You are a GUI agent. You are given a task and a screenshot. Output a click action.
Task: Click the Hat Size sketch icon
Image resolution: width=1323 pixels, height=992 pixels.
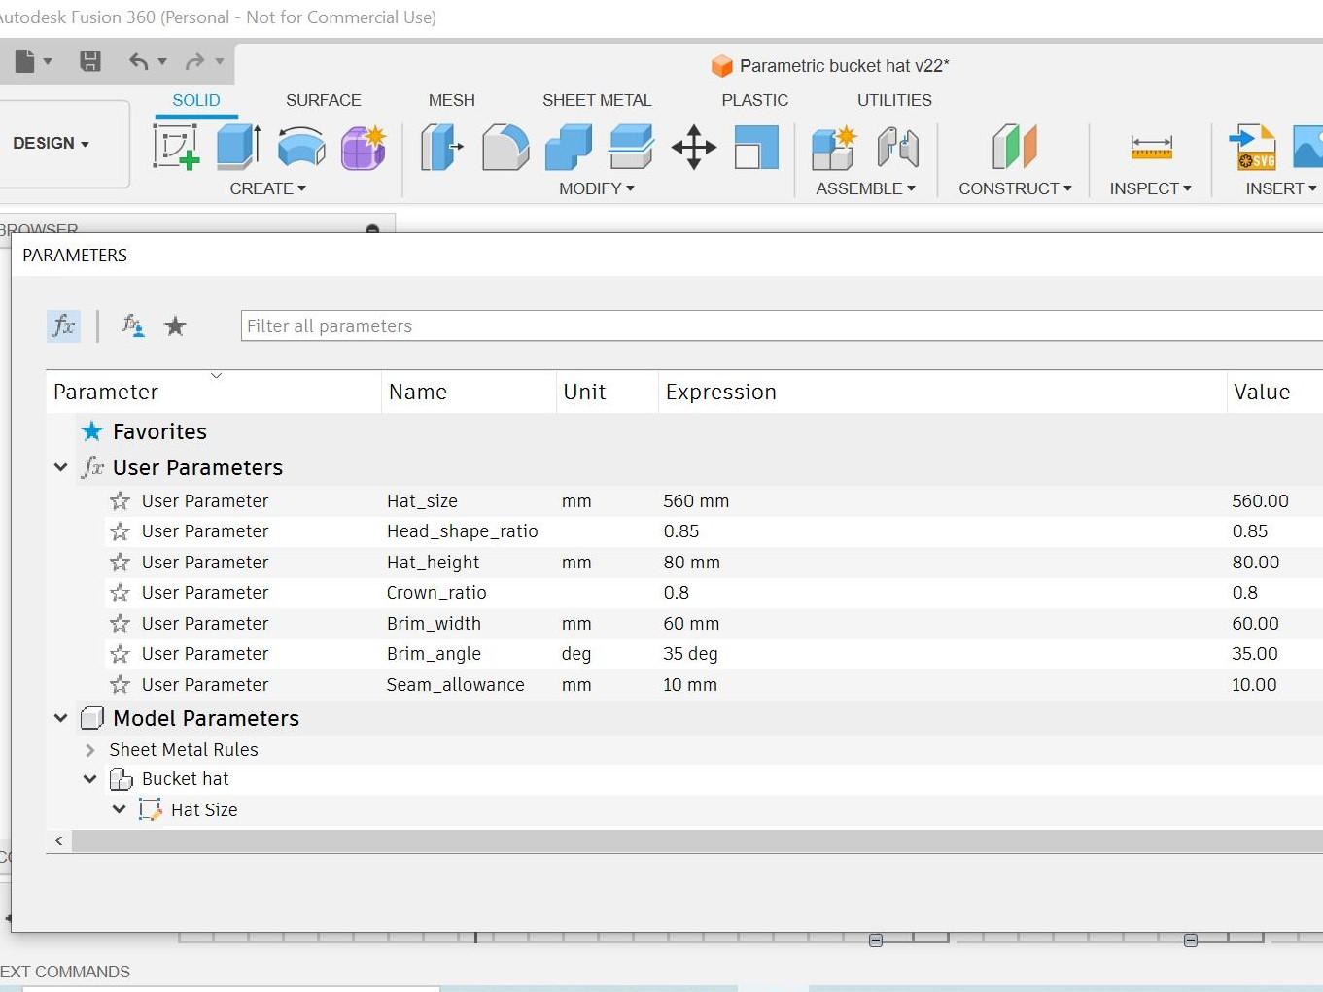(150, 809)
